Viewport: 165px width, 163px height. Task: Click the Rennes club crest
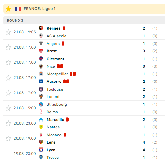pos(41,28)
